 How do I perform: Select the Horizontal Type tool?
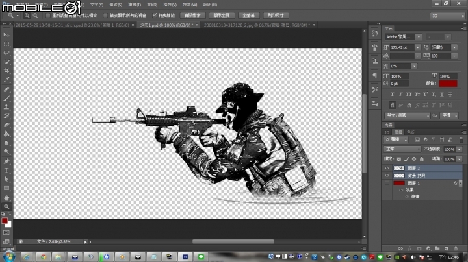pyautogui.click(x=7, y=170)
